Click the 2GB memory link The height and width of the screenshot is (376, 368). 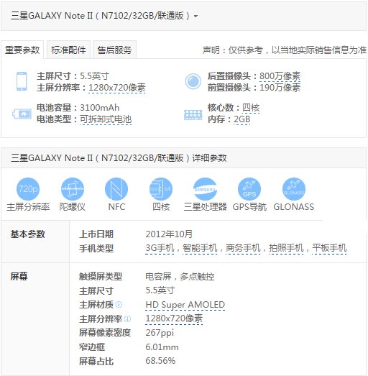point(242,119)
